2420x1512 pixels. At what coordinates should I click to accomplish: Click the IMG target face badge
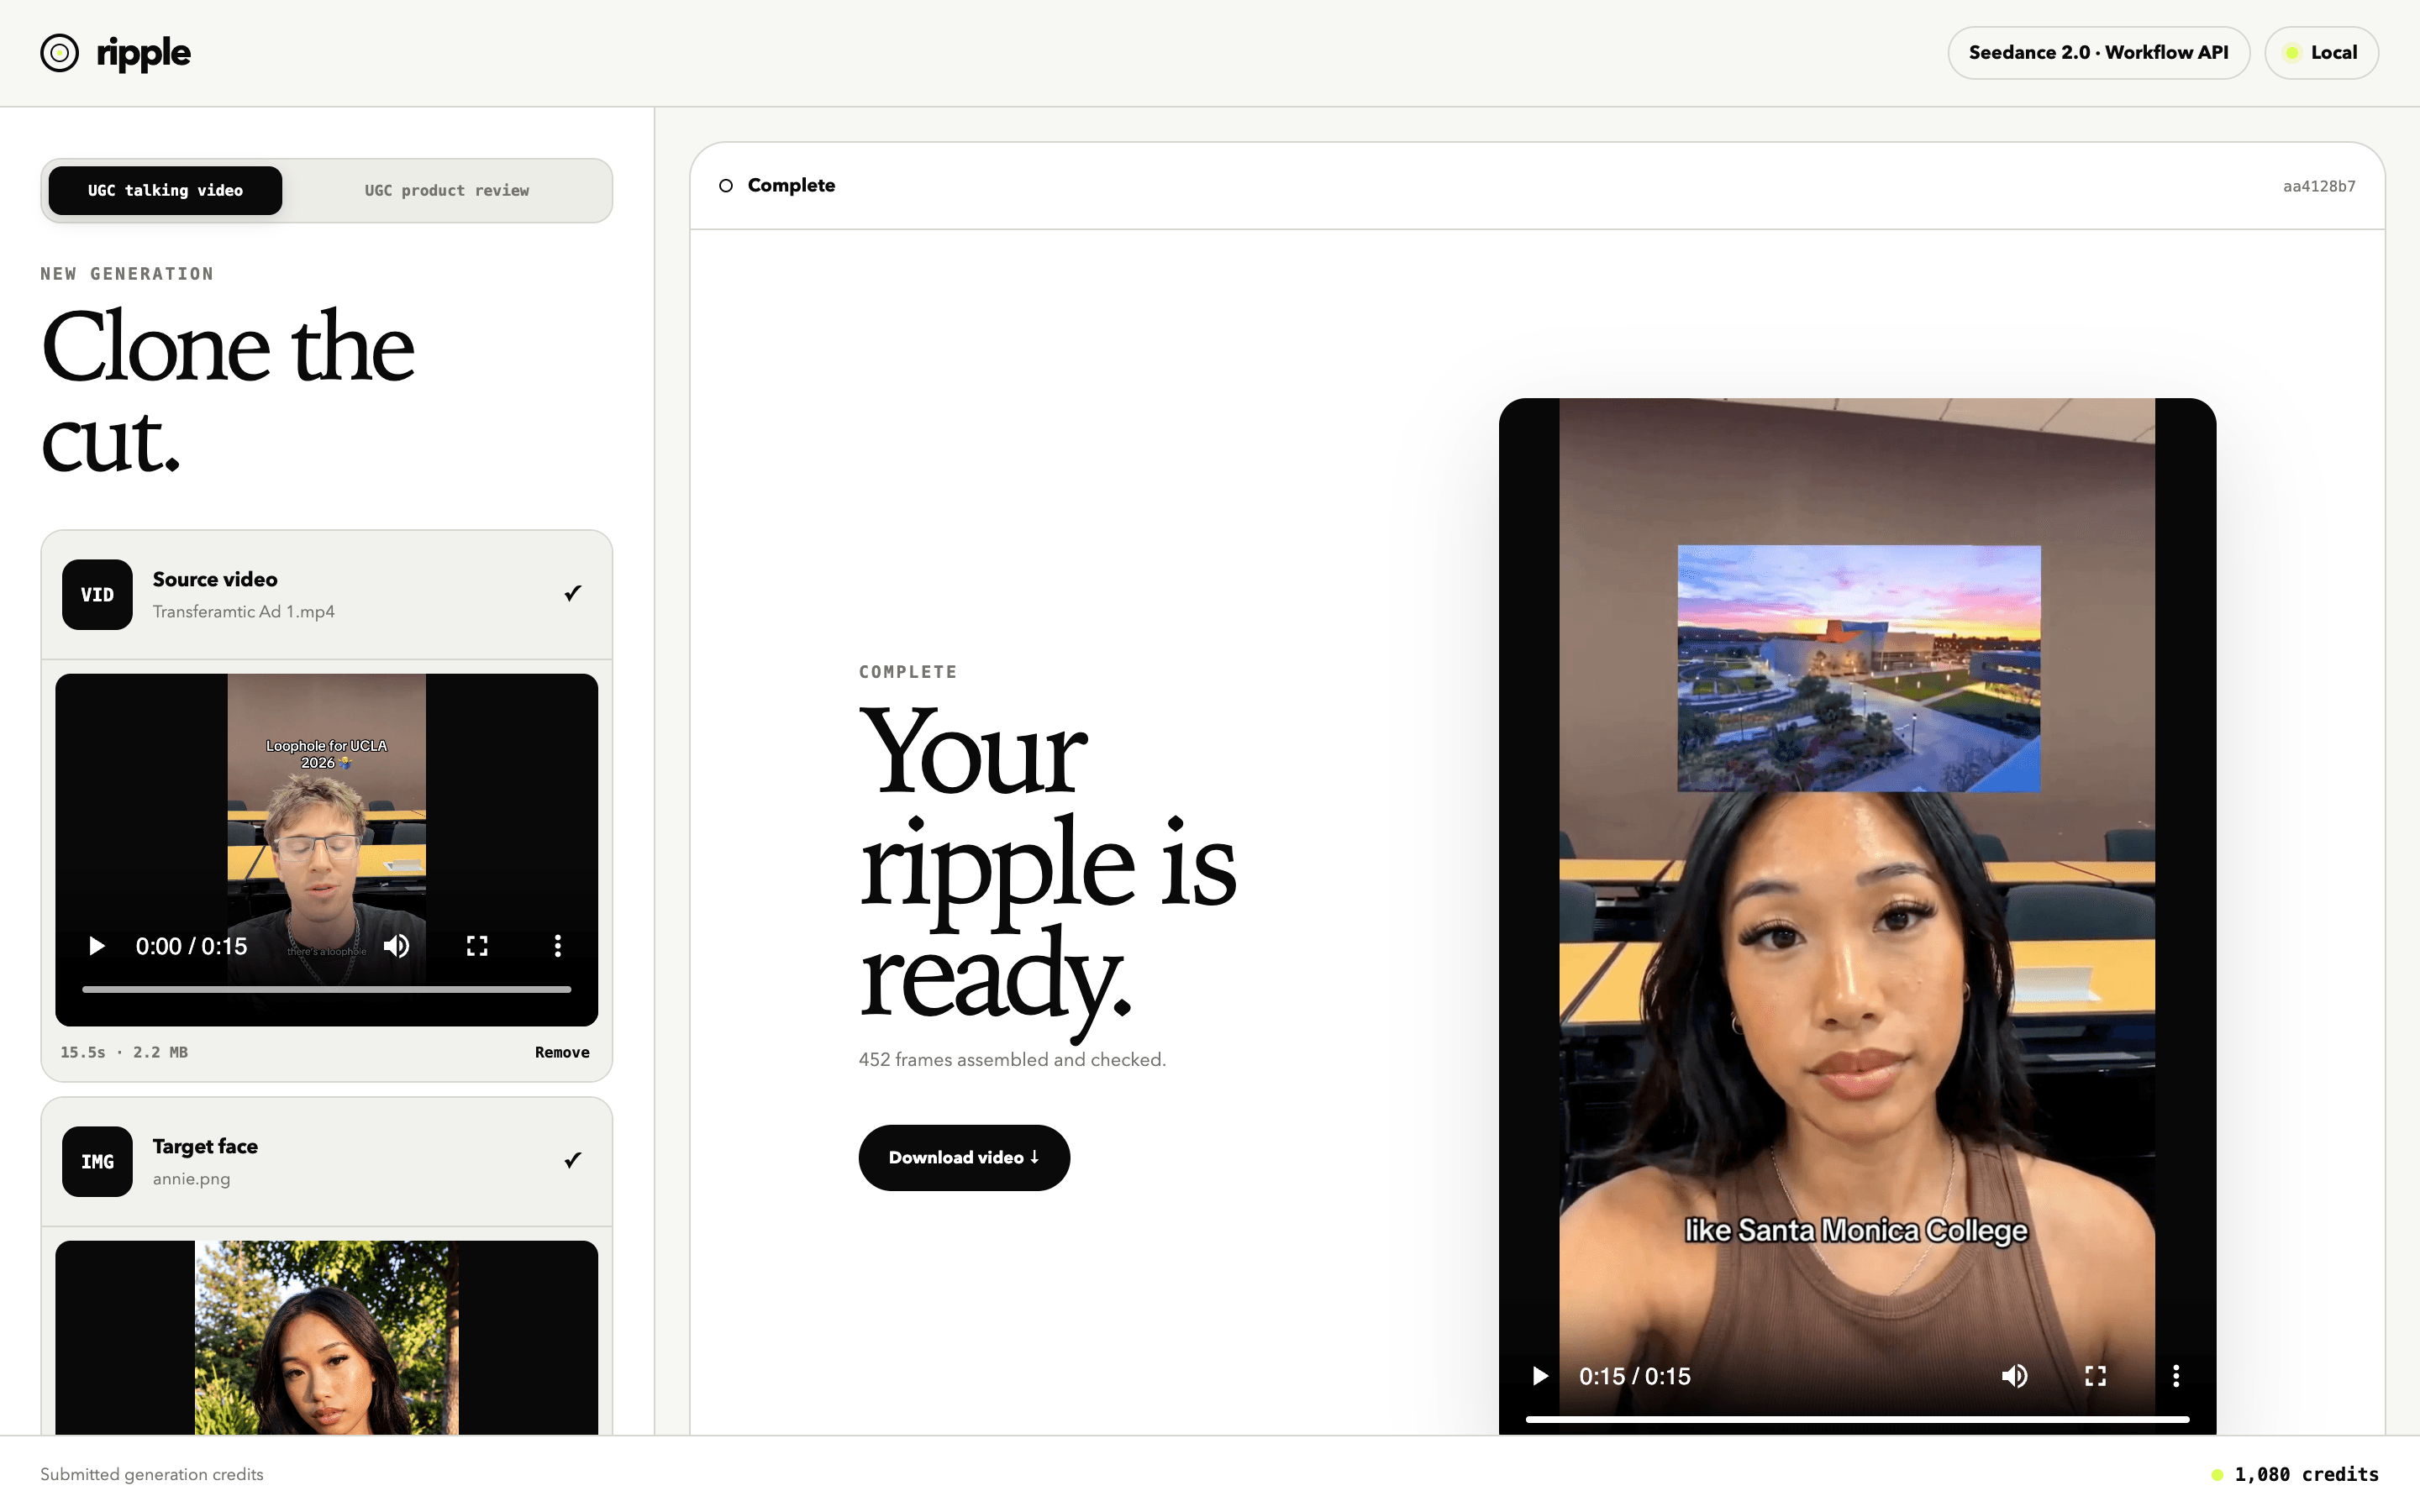coord(97,1161)
